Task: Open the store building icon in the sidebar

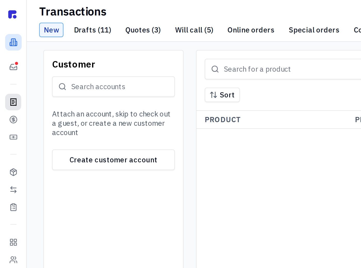Action: point(13,42)
